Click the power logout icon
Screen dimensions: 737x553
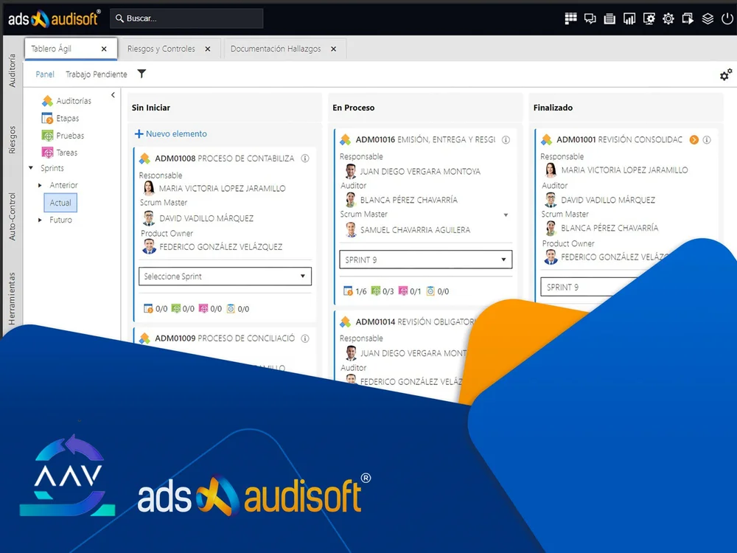(727, 18)
